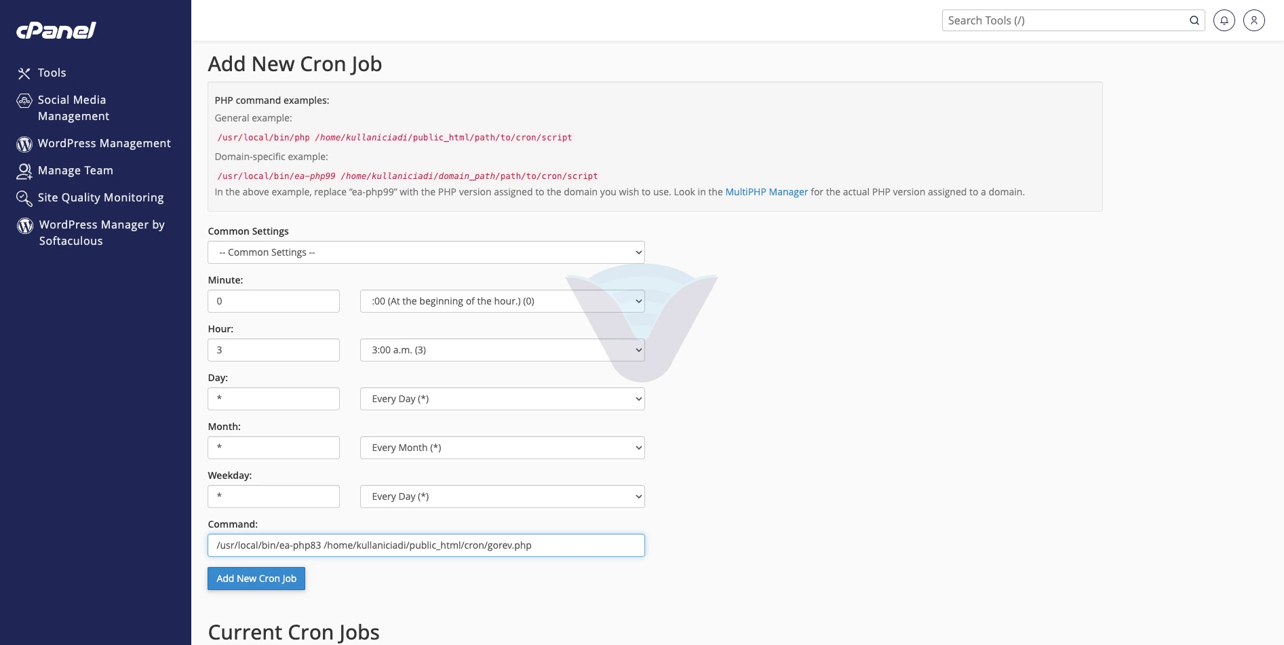Open the Hour preset dropdown showing 3:00 a.m.

click(503, 350)
